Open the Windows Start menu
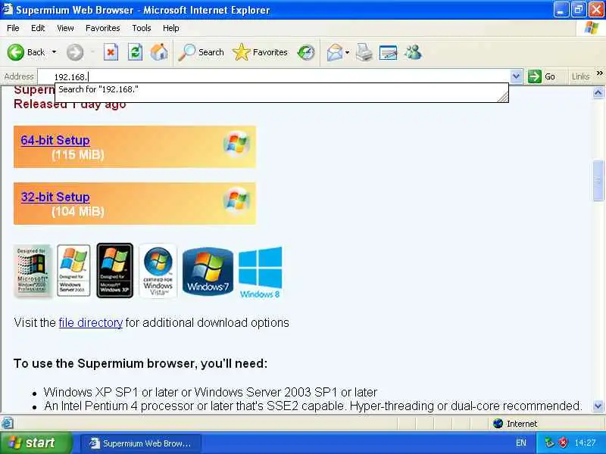The height and width of the screenshot is (454, 606). (36, 443)
